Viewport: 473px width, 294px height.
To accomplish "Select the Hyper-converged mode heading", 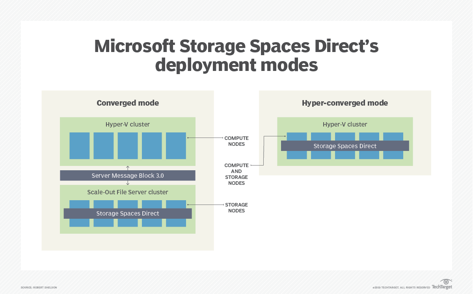I will click(345, 103).
